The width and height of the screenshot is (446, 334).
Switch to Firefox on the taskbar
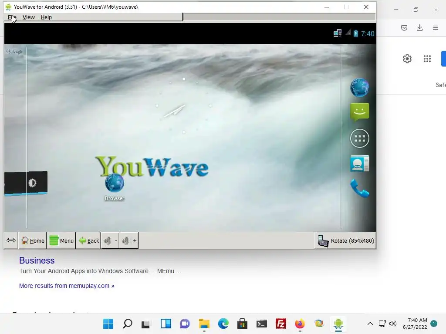[x=300, y=324]
